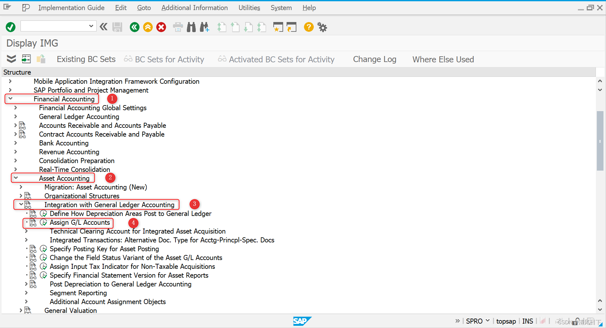
Task: Expand Bank Accounting node
Action: coord(15,143)
